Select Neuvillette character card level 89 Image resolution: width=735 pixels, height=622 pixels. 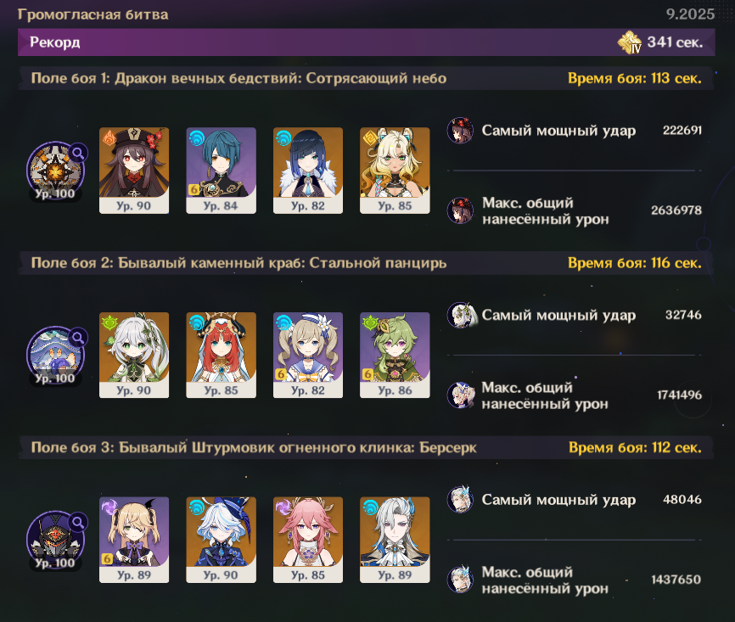click(395, 540)
